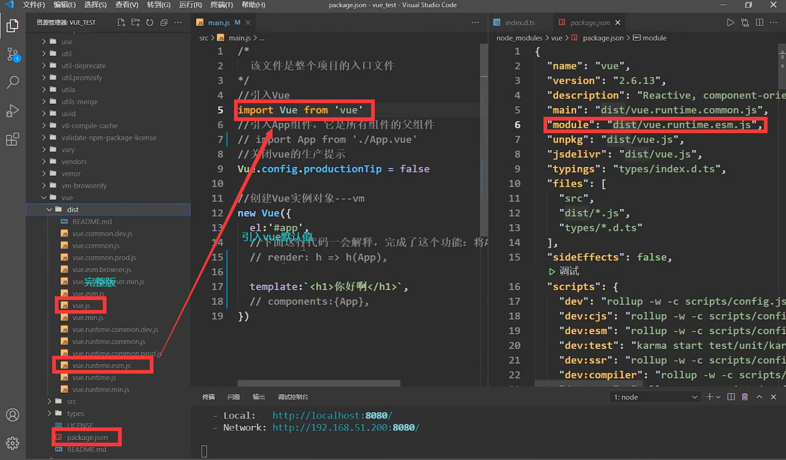Expand the validate-npm-package-license folder

[44, 137]
